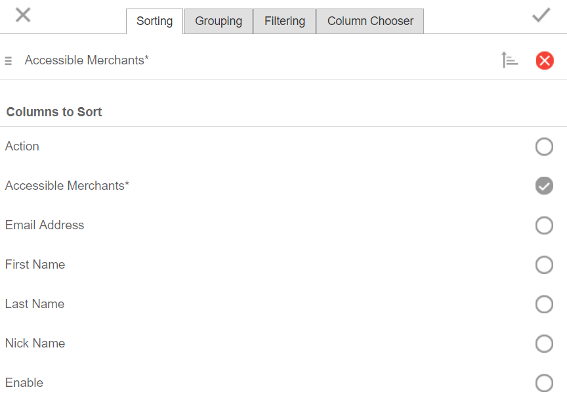Toggle the Enable column radio button

click(544, 383)
